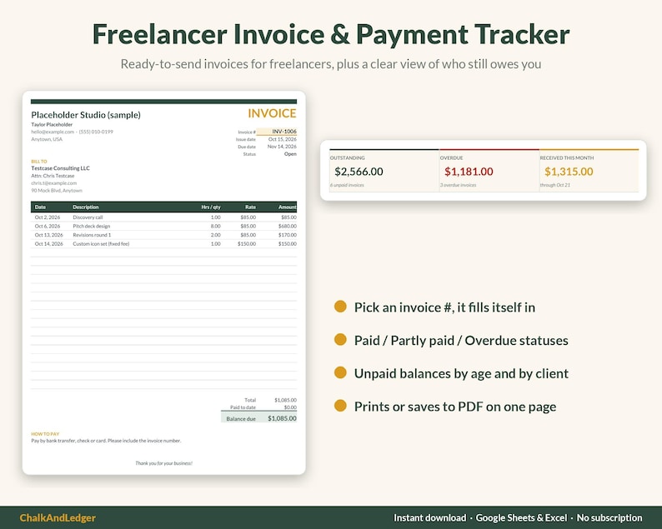Click Attn: Chris Testcase line
The width and height of the screenshot is (662, 529).
(x=53, y=176)
